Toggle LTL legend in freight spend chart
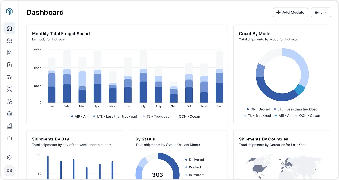The height and width of the screenshot is (180, 339). (x=115, y=116)
